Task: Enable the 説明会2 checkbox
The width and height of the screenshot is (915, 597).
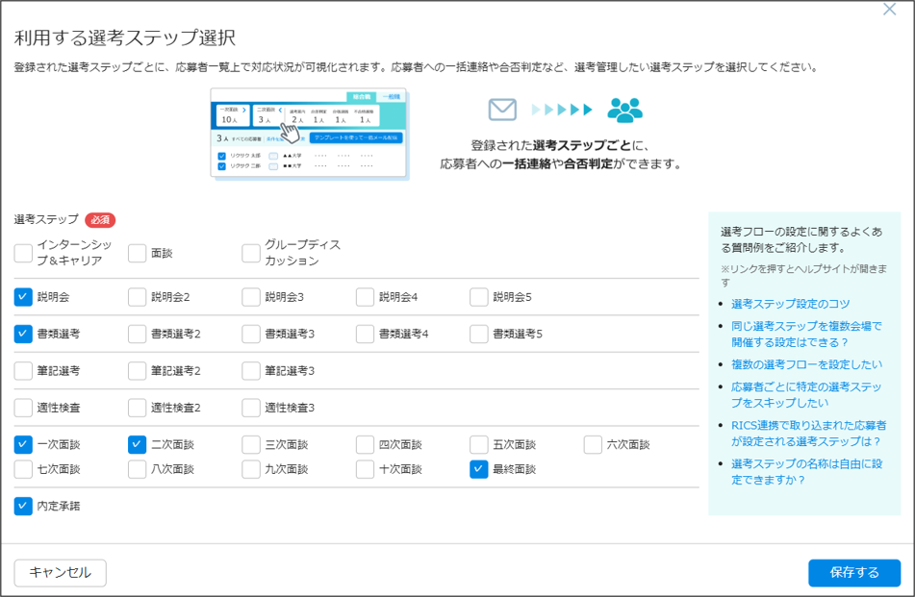Action: pos(138,297)
